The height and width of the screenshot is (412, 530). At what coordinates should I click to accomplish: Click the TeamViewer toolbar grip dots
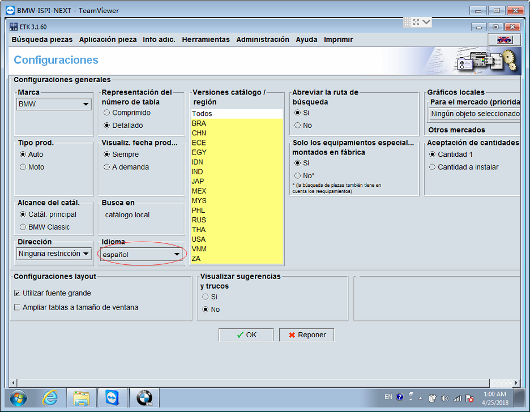pos(408,22)
